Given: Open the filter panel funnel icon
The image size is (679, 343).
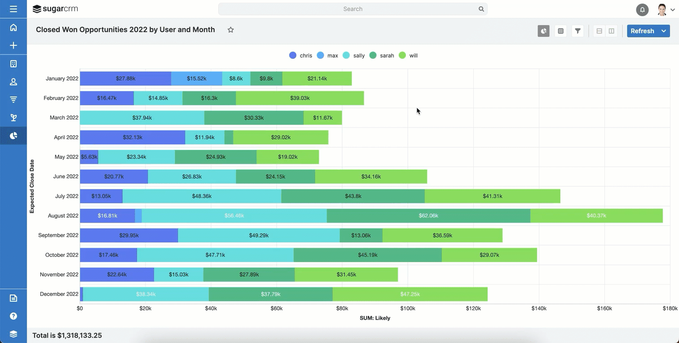Looking at the screenshot, I should (x=578, y=31).
